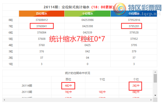This screenshot has width=164, height=107.
Task: Select the value 042539
Action: (x=88, y=32)
